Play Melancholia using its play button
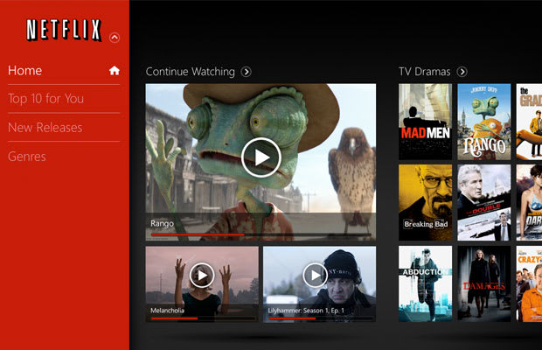Image resolution: width=542 pixels, height=350 pixels. click(x=202, y=276)
